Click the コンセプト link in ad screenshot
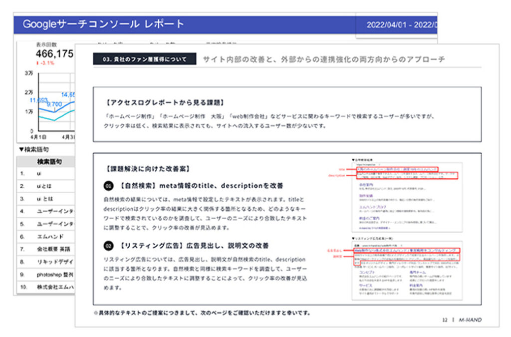511x337 pixels. click(x=367, y=272)
